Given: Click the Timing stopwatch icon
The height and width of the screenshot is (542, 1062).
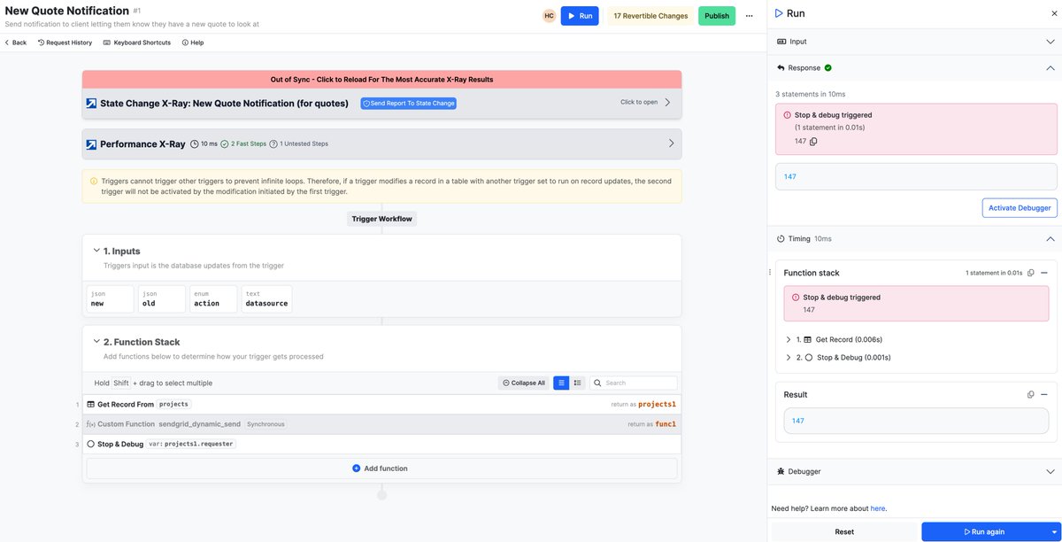Looking at the screenshot, I should pos(781,239).
